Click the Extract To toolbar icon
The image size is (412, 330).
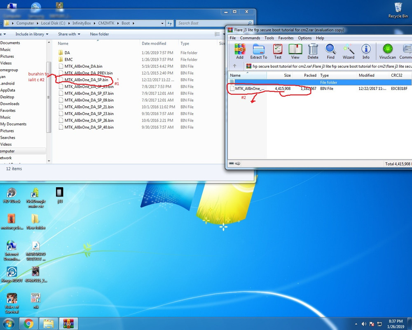pos(259,51)
